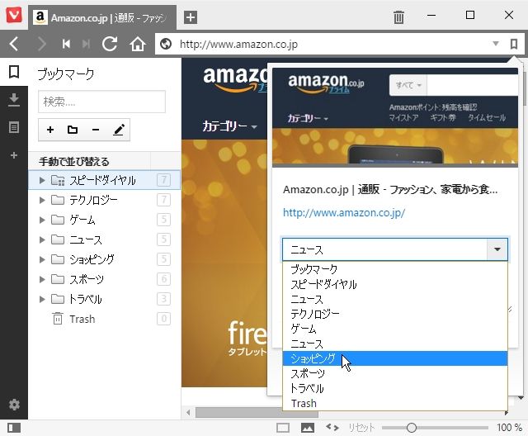
Task: Expand the ニュース folder in bookmark tree
Action: click(x=42, y=240)
